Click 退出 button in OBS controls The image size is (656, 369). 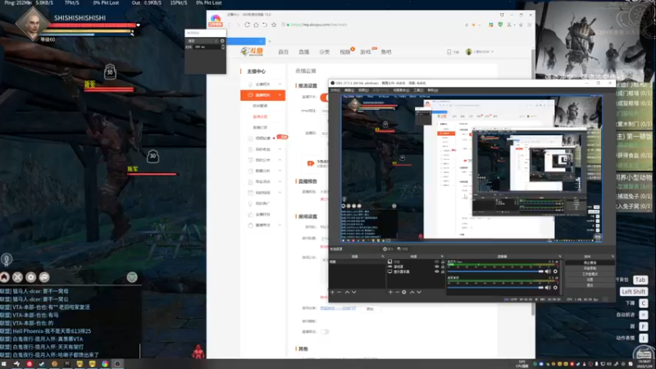[590, 285]
